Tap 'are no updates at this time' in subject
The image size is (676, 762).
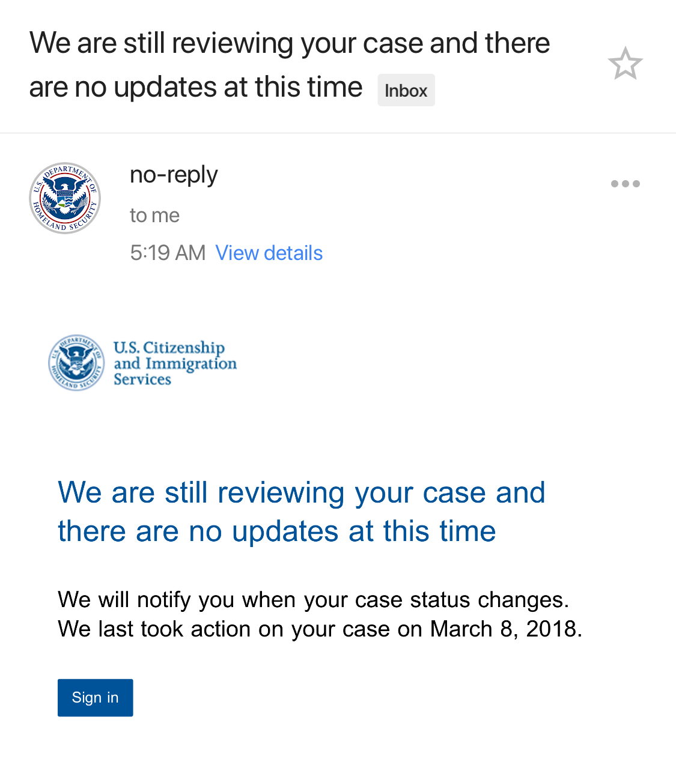click(x=196, y=87)
